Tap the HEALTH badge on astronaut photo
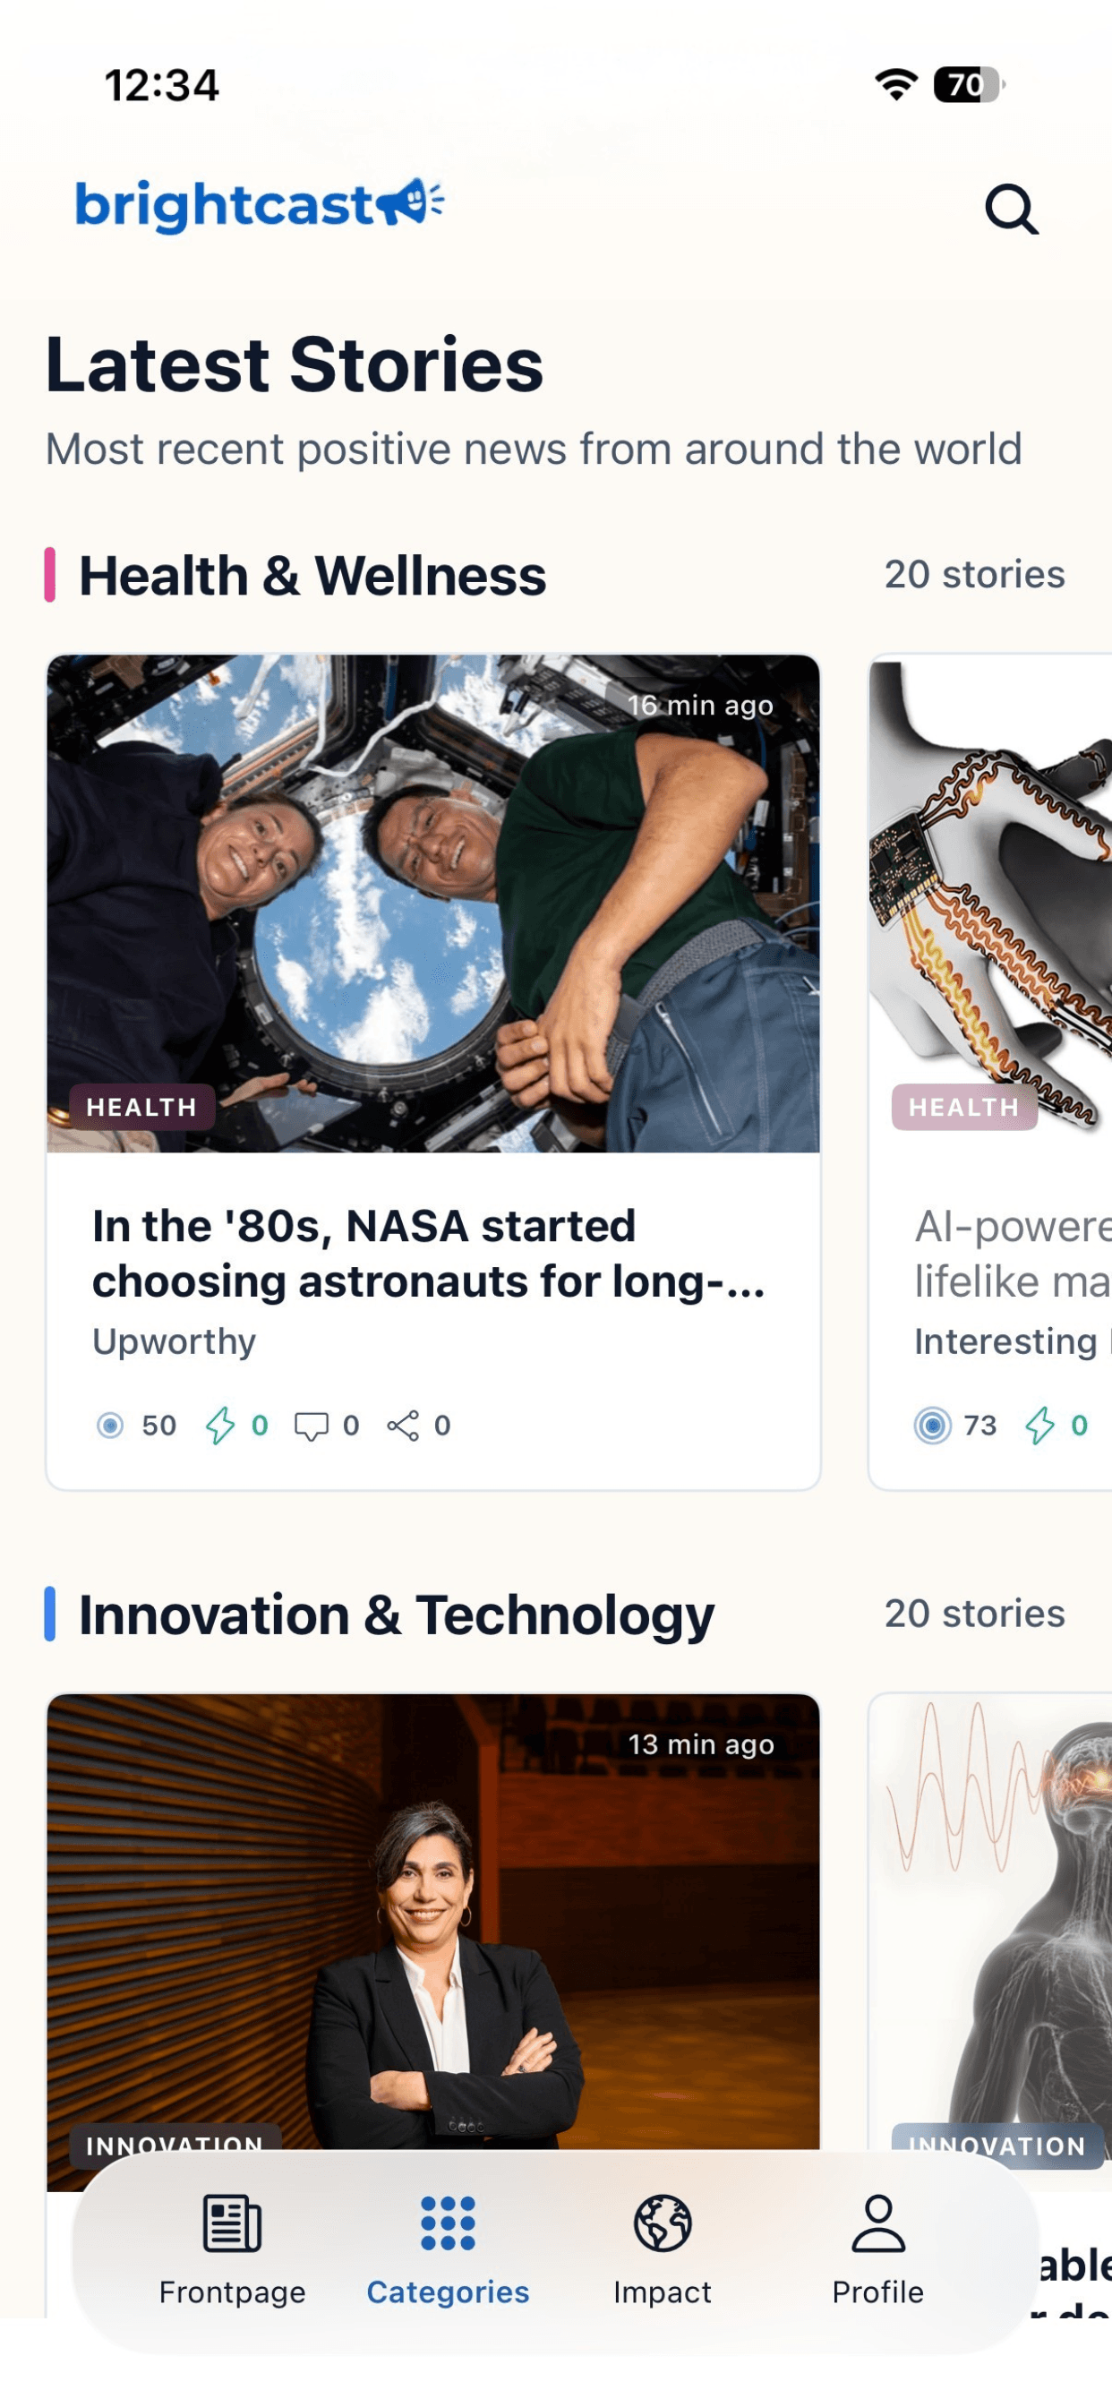The width and height of the screenshot is (1112, 2407). (142, 1108)
